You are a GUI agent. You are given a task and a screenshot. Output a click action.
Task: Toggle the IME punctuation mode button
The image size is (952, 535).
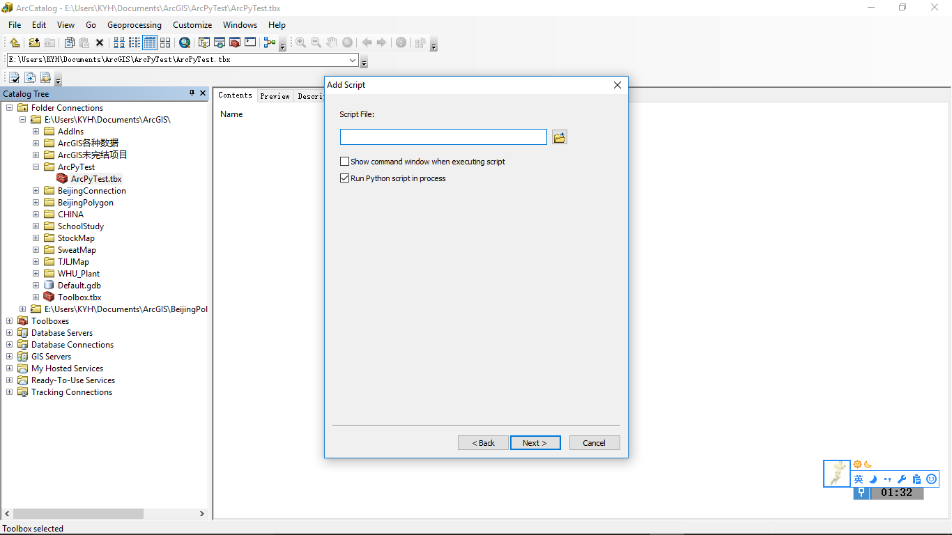click(887, 479)
